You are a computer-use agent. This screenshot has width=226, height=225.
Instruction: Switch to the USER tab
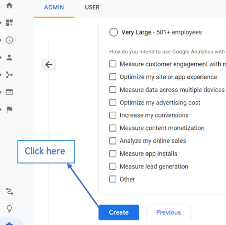click(x=92, y=7)
